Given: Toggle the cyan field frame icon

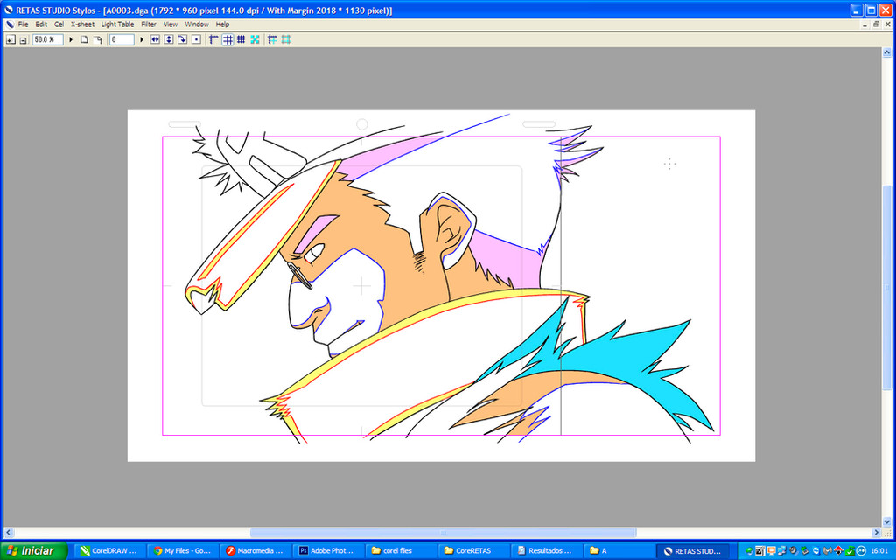Looking at the screenshot, I should coord(286,39).
